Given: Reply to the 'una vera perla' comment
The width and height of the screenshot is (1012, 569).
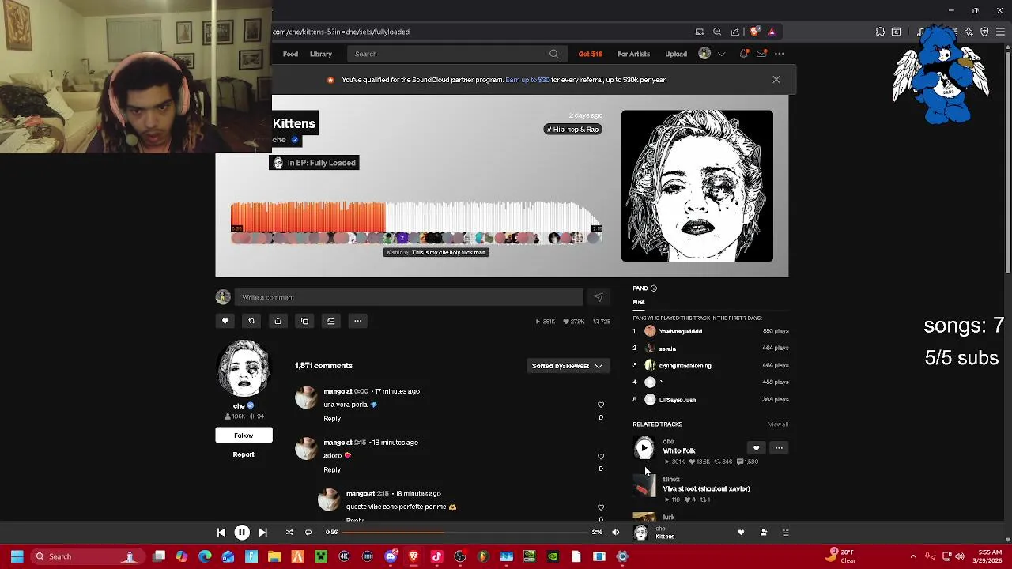Looking at the screenshot, I should [332, 419].
